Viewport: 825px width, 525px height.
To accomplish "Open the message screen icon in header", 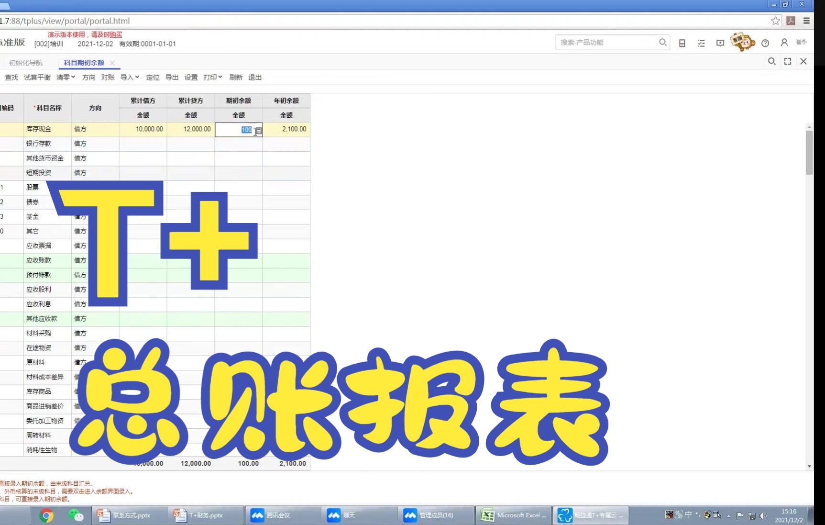I will (720, 43).
